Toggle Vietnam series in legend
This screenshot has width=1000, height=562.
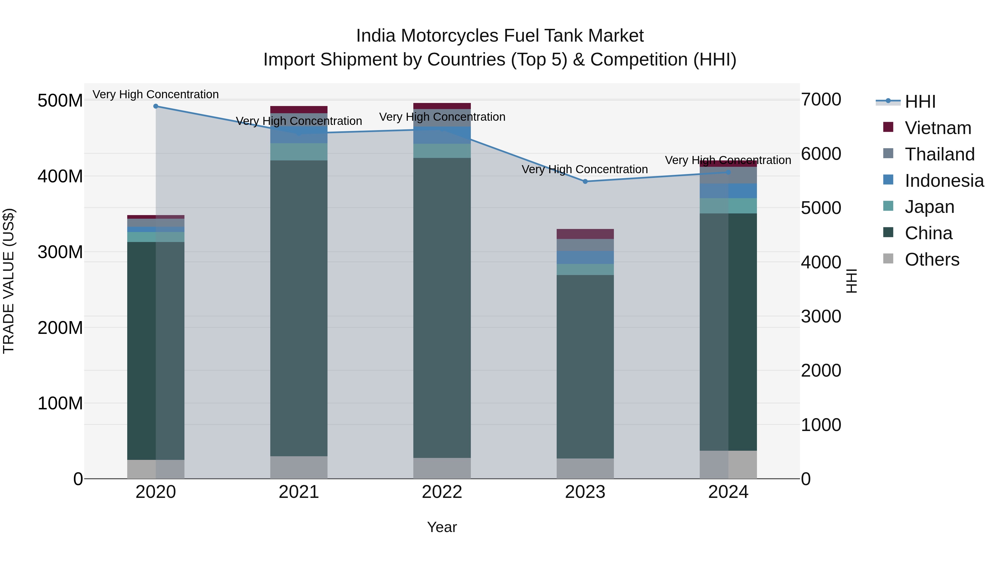pyautogui.click(x=927, y=128)
